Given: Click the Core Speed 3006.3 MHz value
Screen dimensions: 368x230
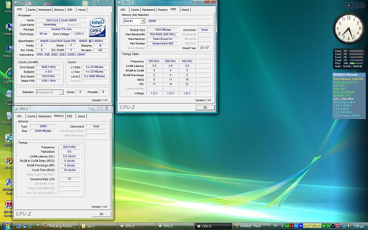Looking at the screenshot, I should 49,67.
